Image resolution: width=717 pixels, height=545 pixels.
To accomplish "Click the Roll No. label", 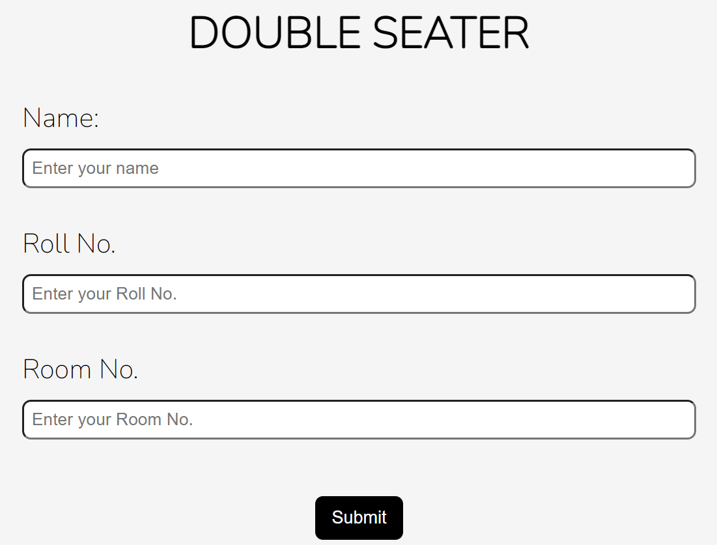I will click(68, 244).
